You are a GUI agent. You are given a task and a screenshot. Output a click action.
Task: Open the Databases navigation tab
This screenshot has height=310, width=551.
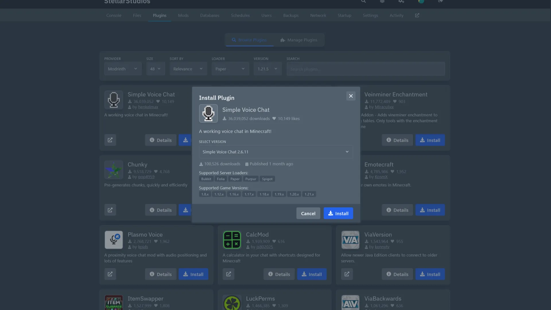click(209, 15)
